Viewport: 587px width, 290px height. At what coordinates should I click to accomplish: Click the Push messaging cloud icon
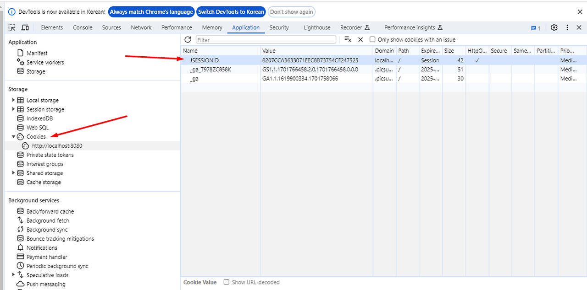point(20,284)
